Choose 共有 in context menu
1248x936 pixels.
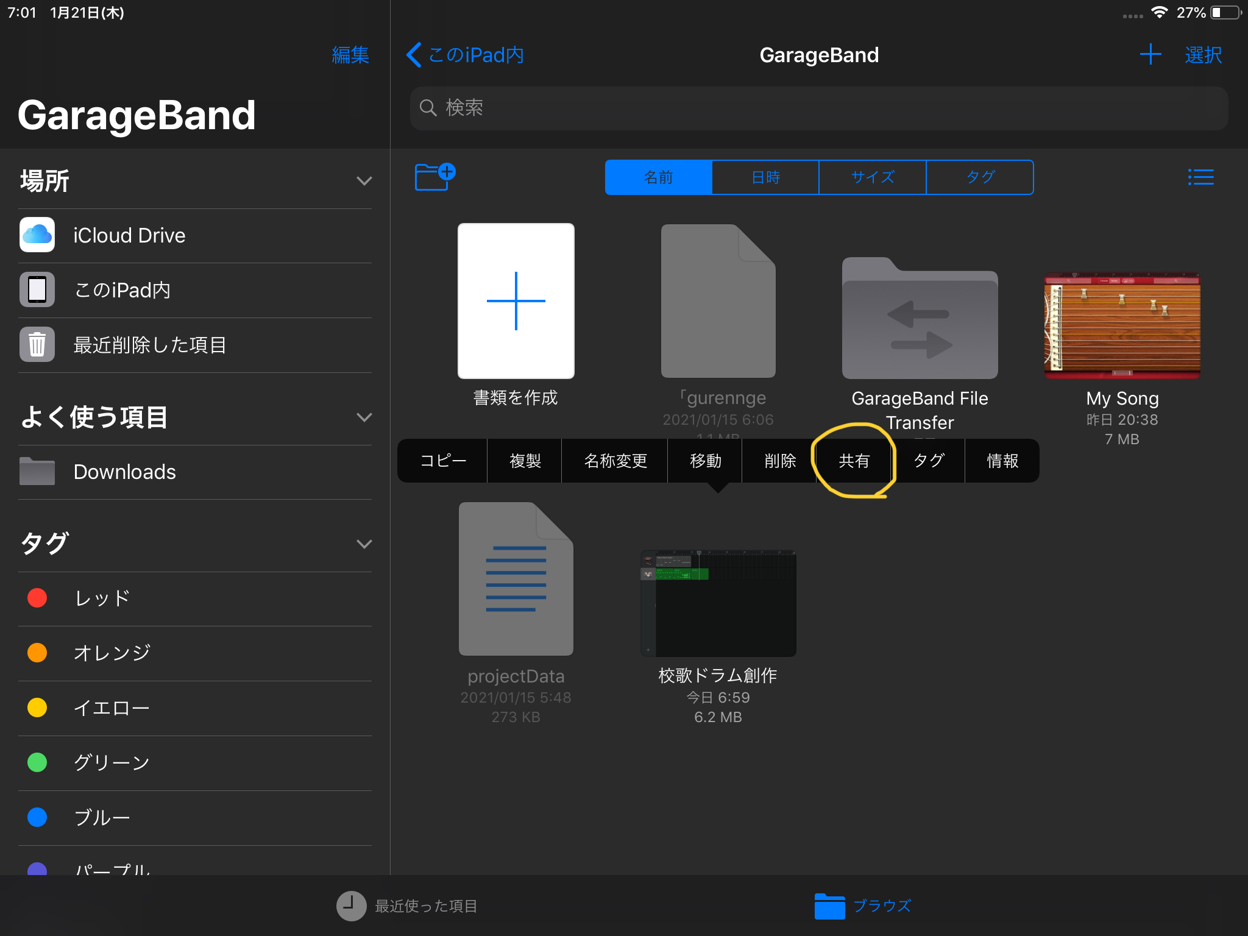[854, 461]
